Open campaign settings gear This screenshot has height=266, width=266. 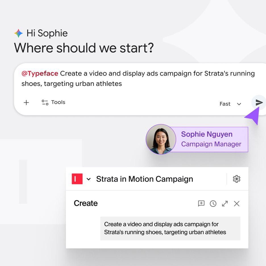tap(236, 179)
